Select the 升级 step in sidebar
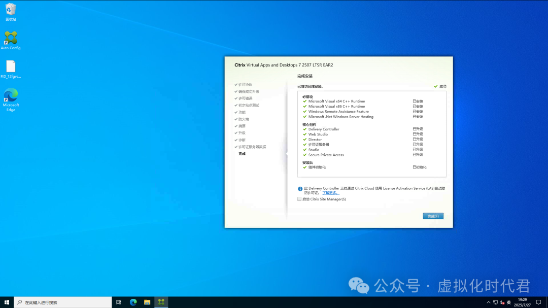This screenshot has width=548, height=308. coord(242,133)
